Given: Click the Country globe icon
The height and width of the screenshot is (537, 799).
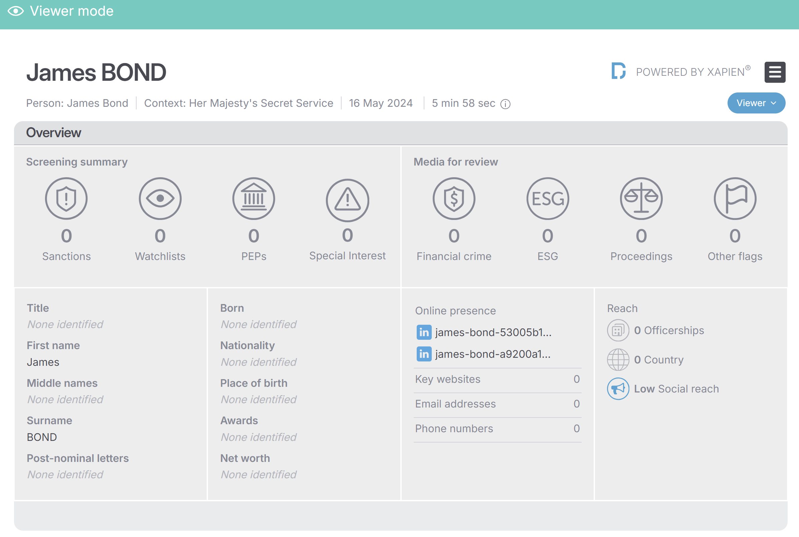Looking at the screenshot, I should tap(618, 359).
